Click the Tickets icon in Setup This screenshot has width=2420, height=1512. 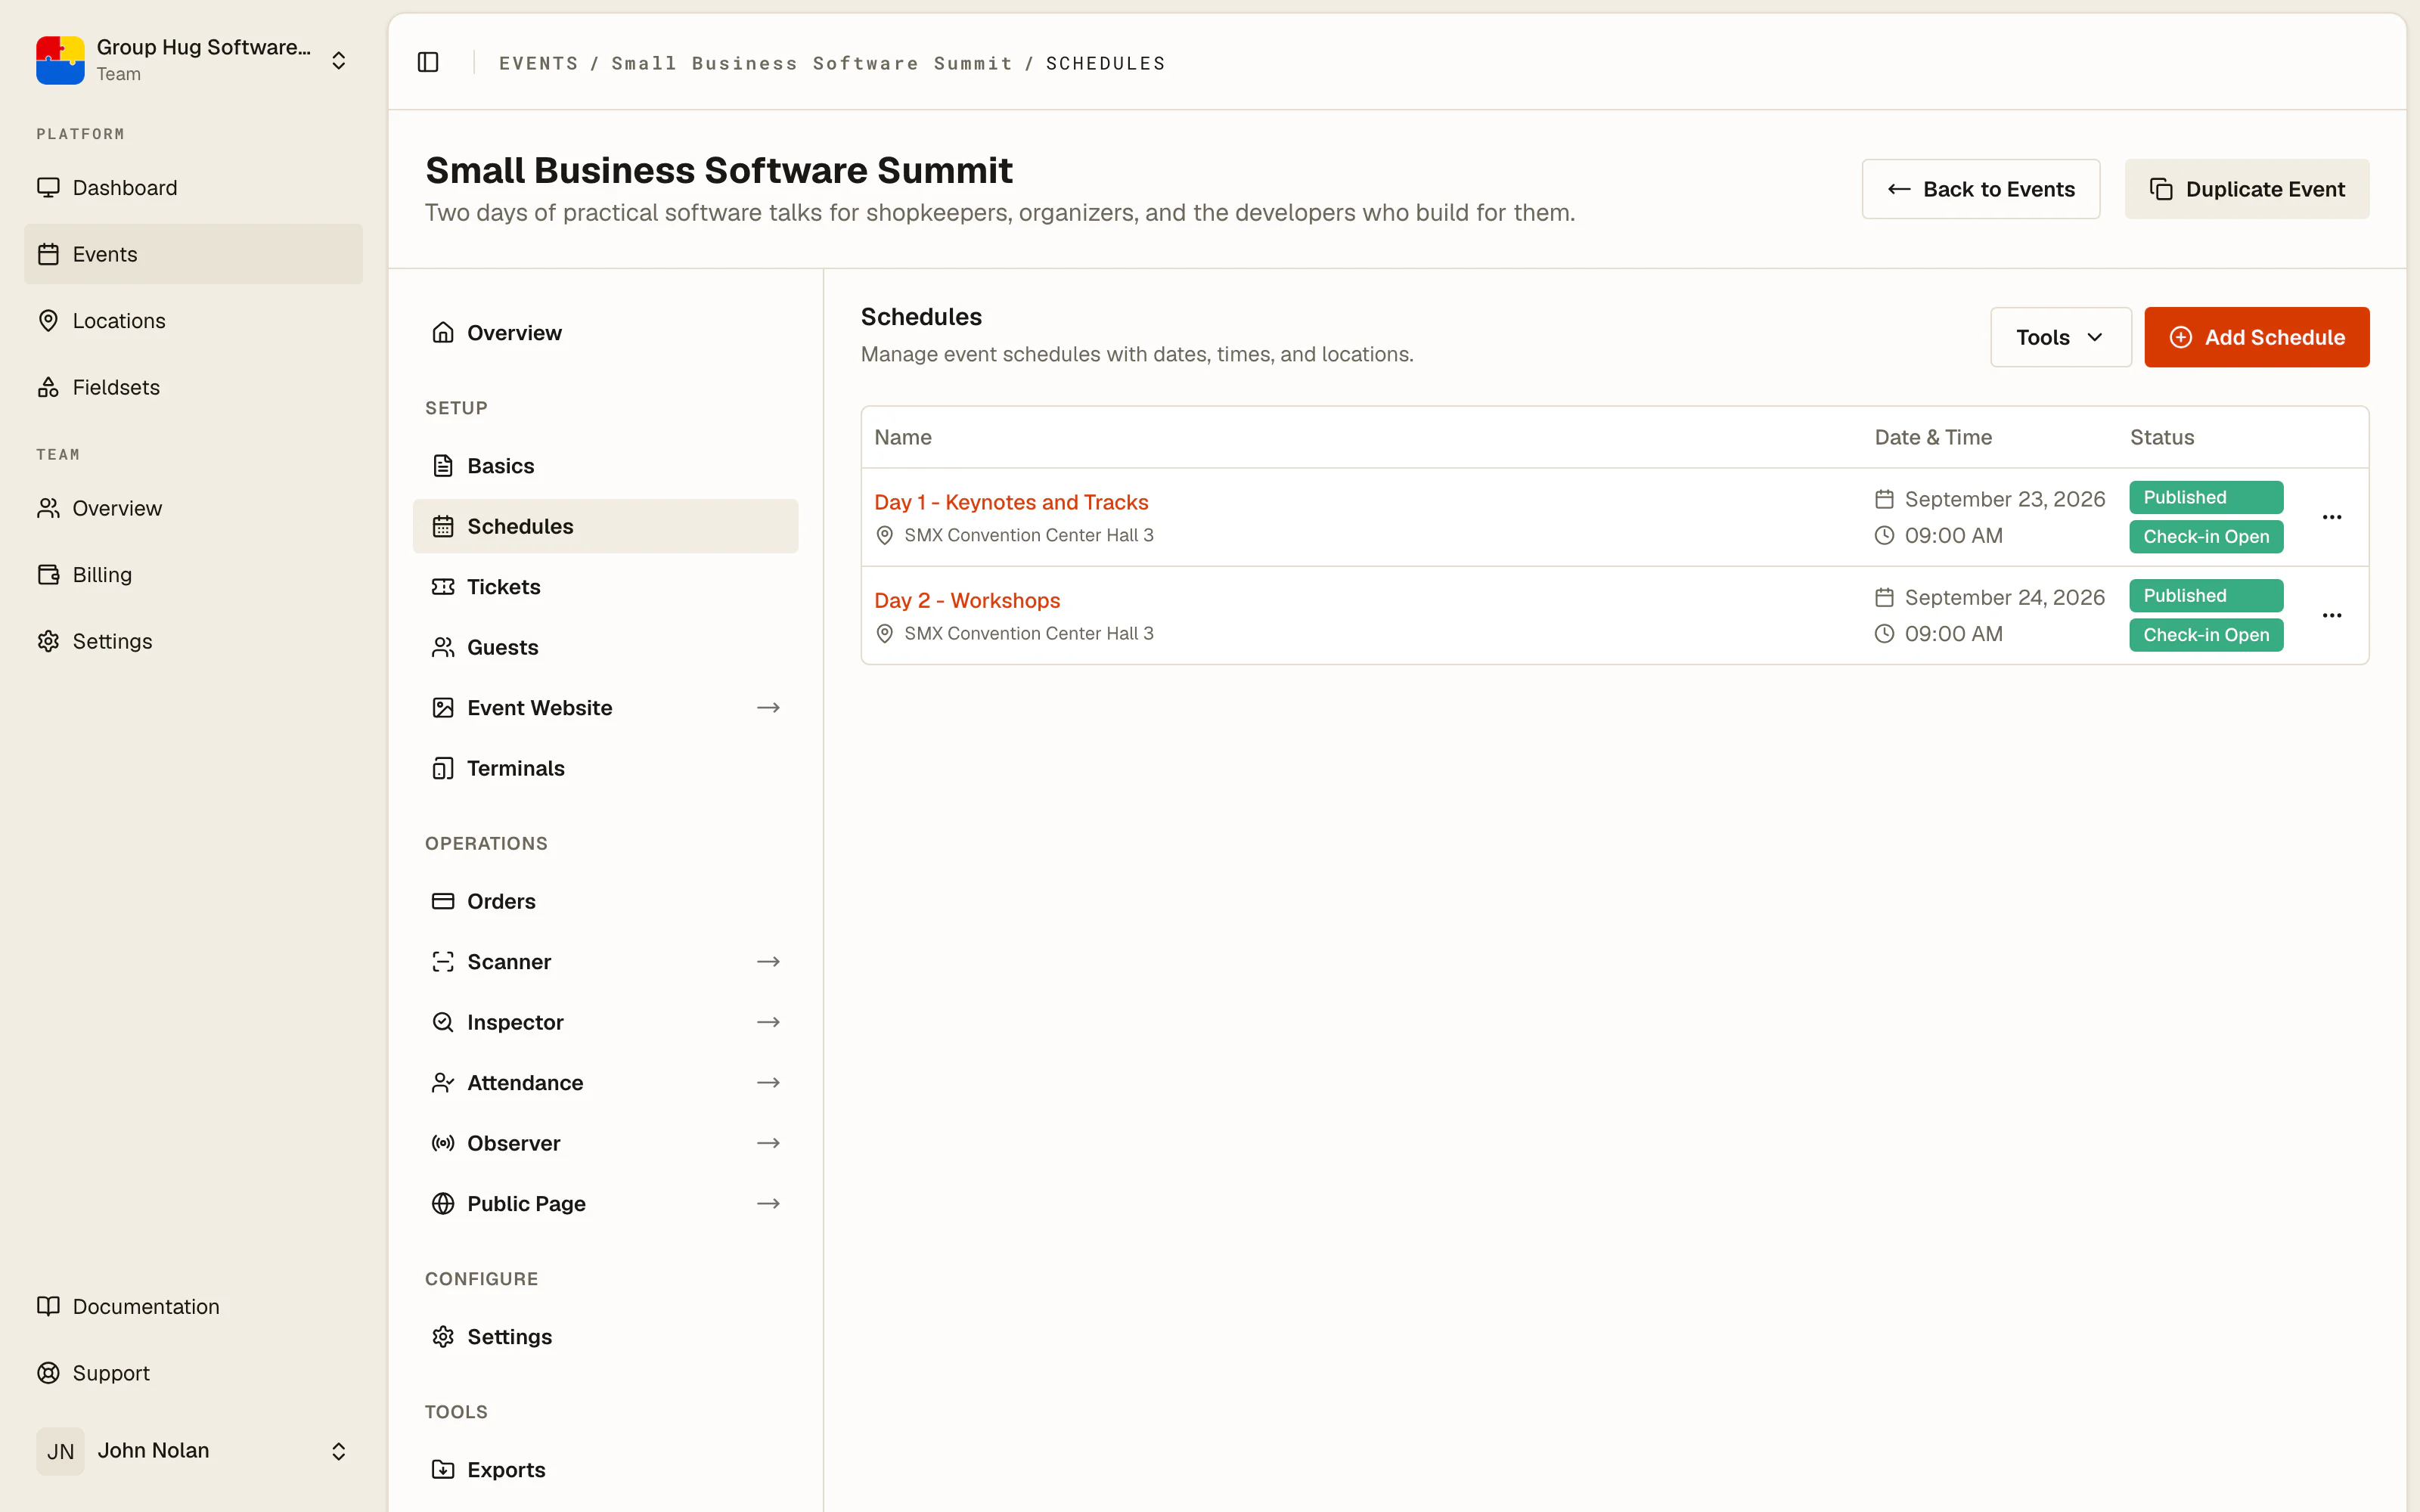tap(443, 587)
